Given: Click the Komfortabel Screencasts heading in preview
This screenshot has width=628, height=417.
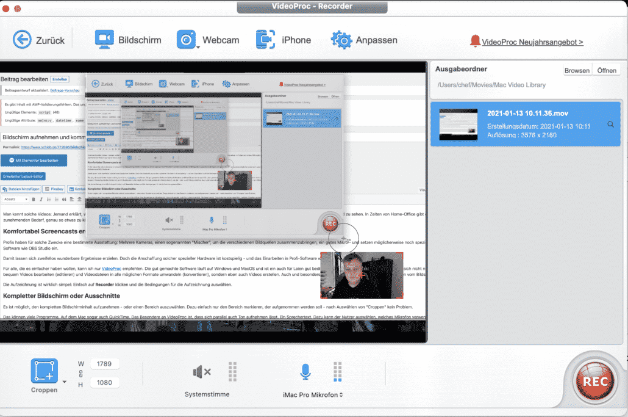Looking at the screenshot, I should click(x=44, y=231).
